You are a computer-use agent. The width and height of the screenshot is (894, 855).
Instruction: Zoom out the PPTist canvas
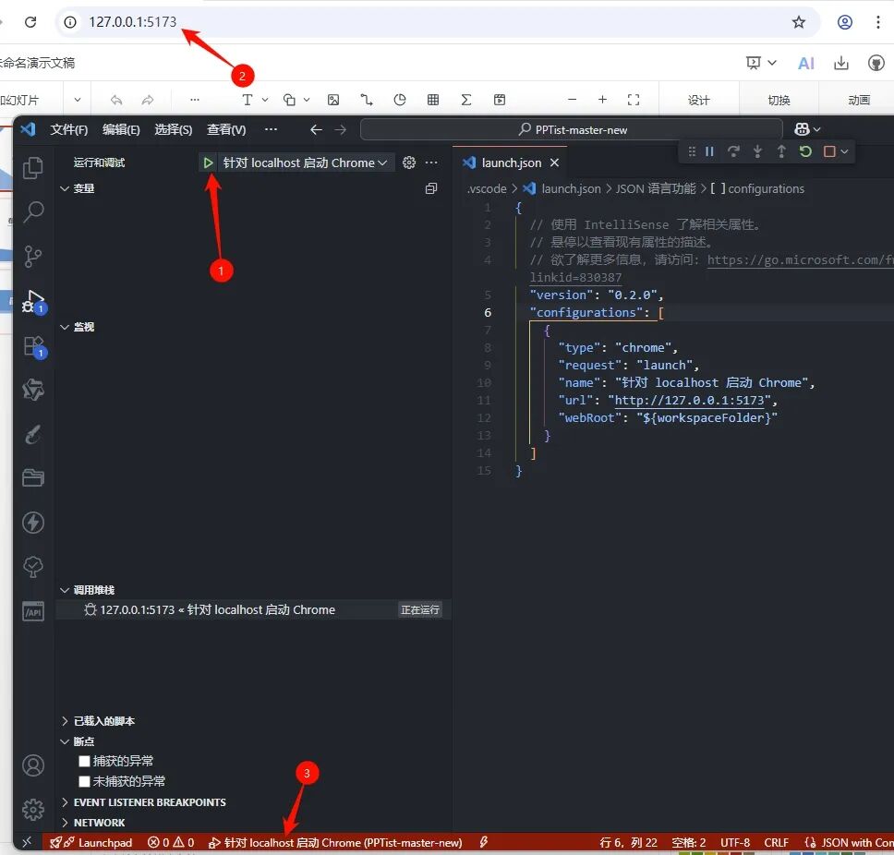(x=572, y=99)
